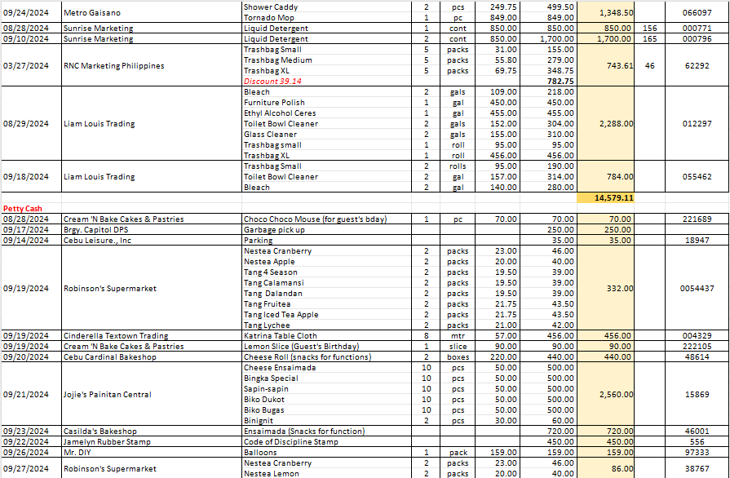Screen dimensions: 730x478
Task: Click the Ethyl Alcohol Ceres cell
Action: pos(326,113)
